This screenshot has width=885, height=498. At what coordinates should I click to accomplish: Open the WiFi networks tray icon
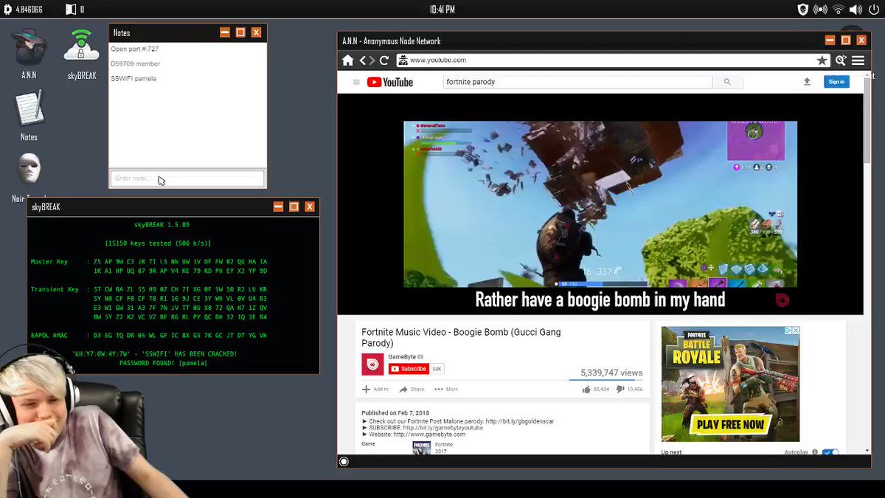click(838, 9)
